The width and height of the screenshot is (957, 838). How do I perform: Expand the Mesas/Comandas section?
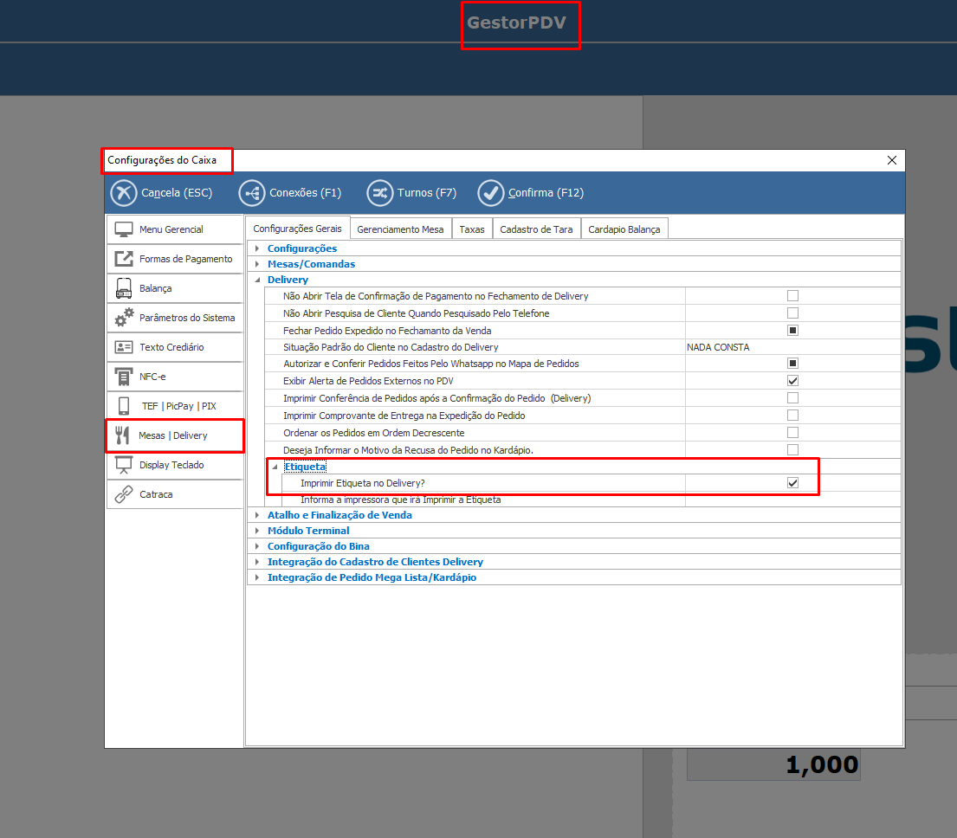pos(257,264)
